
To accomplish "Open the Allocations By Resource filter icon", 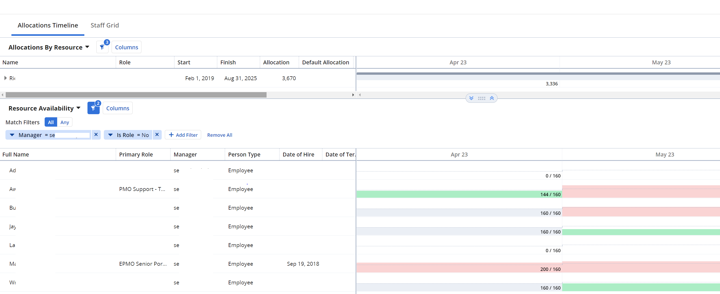I will [102, 47].
